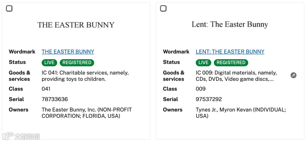Open LENT: THE EASTER BUNNY wordmark link
The height and width of the screenshot is (142, 307).
(x=230, y=52)
